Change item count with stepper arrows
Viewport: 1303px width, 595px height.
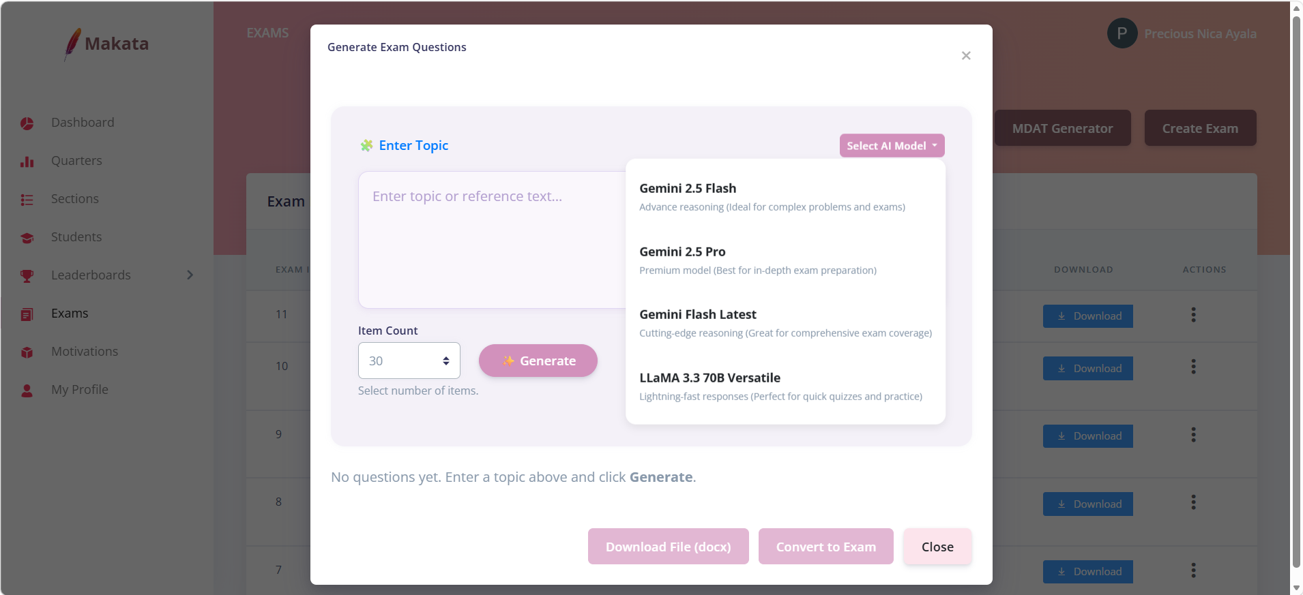(x=445, y=361)
